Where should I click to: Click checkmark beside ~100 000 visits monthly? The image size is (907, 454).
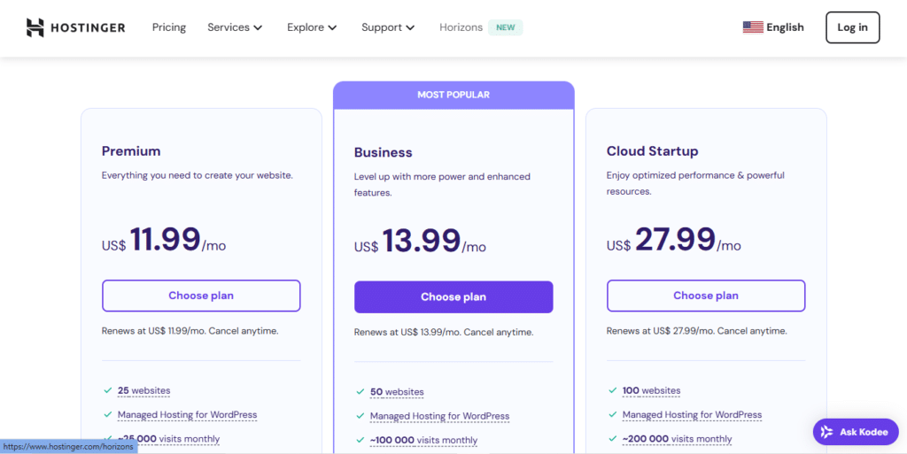[360, 440]
